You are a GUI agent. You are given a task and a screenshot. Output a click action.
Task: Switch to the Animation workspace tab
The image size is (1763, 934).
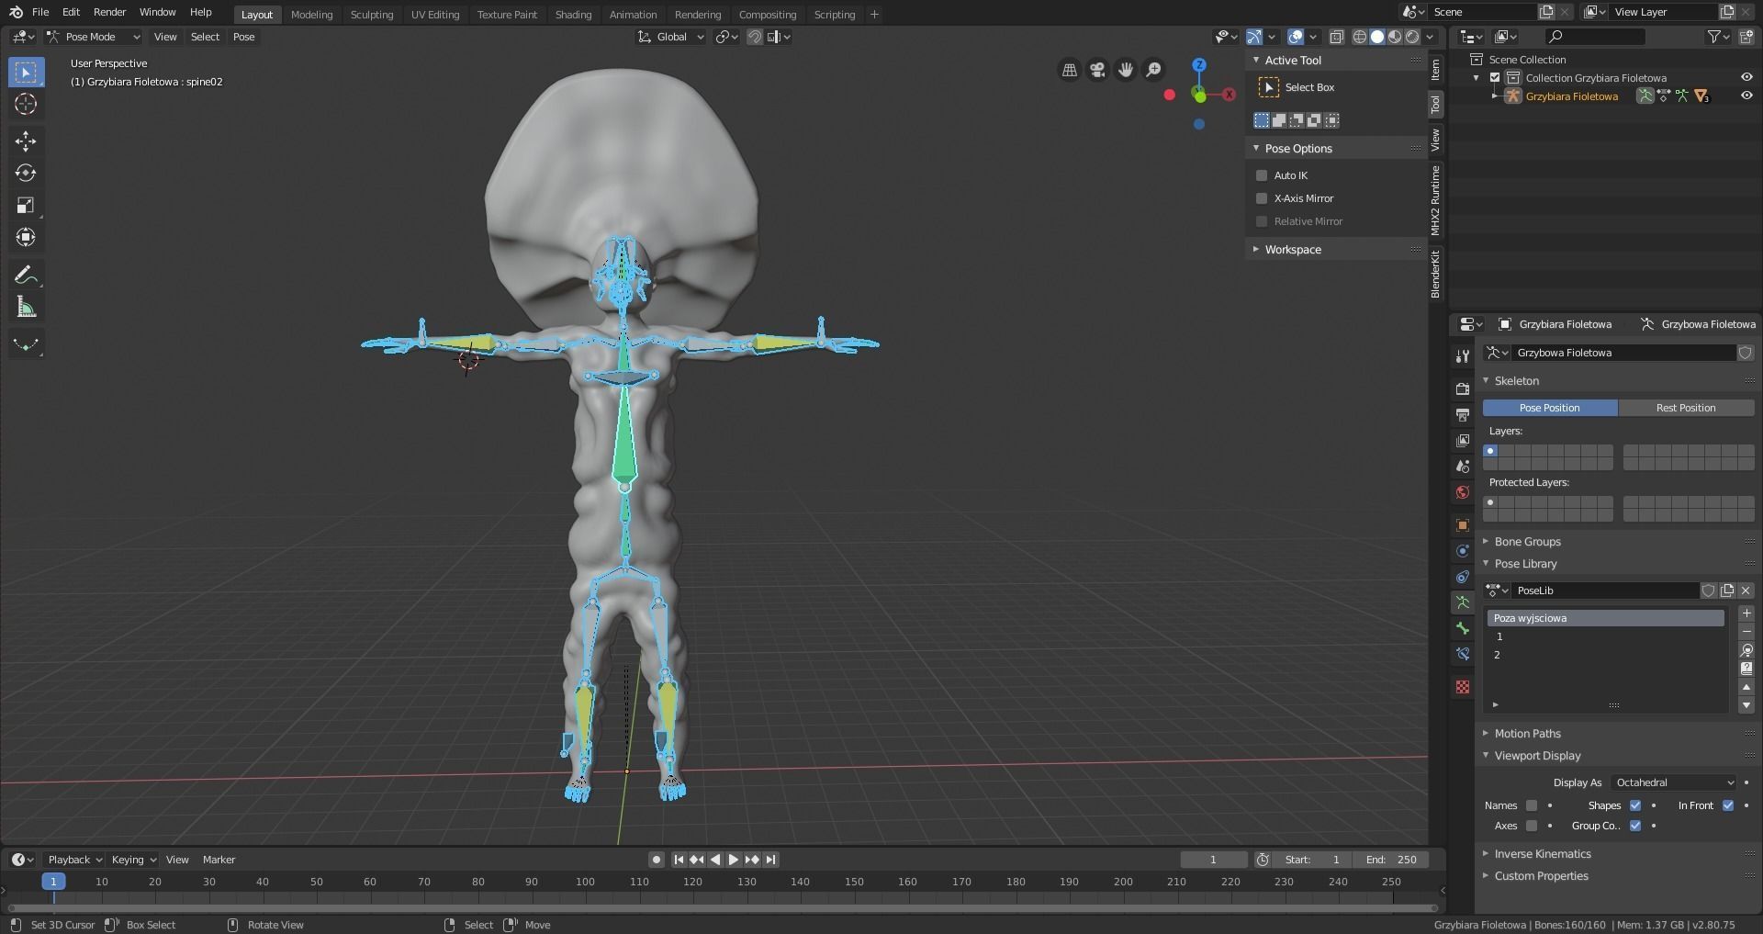[x=634, y=15]
